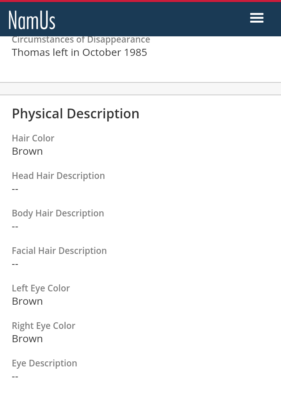Click the Left Eye Color label
This screenshot has height=400, width=281.
(41, 288)
